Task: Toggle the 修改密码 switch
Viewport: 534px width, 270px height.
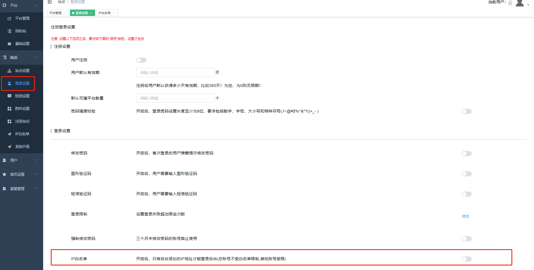Action: 467,154
